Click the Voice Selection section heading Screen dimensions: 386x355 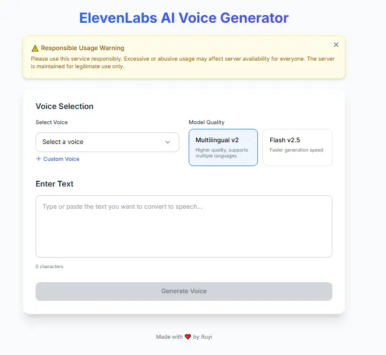65,106
